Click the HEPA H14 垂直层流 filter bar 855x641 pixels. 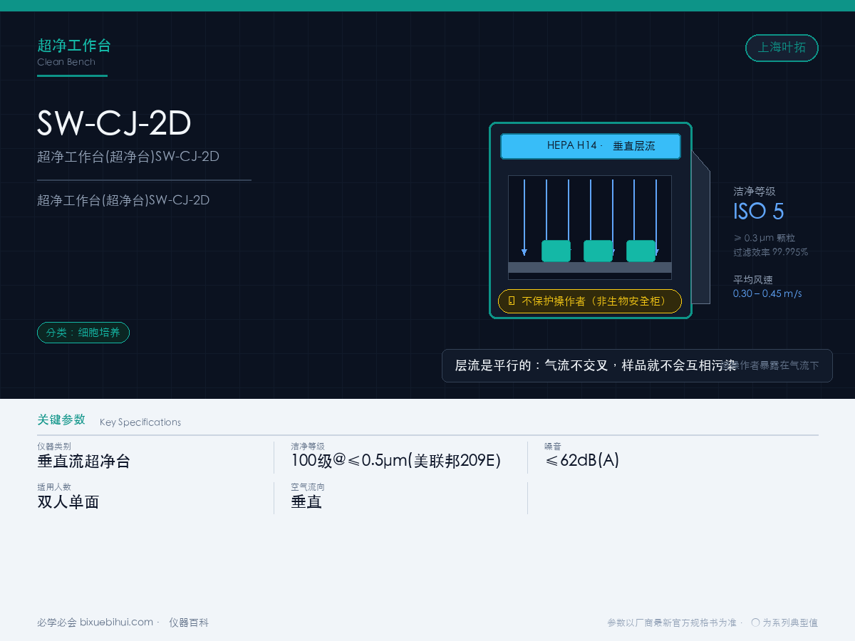click(x=591, y=146)
